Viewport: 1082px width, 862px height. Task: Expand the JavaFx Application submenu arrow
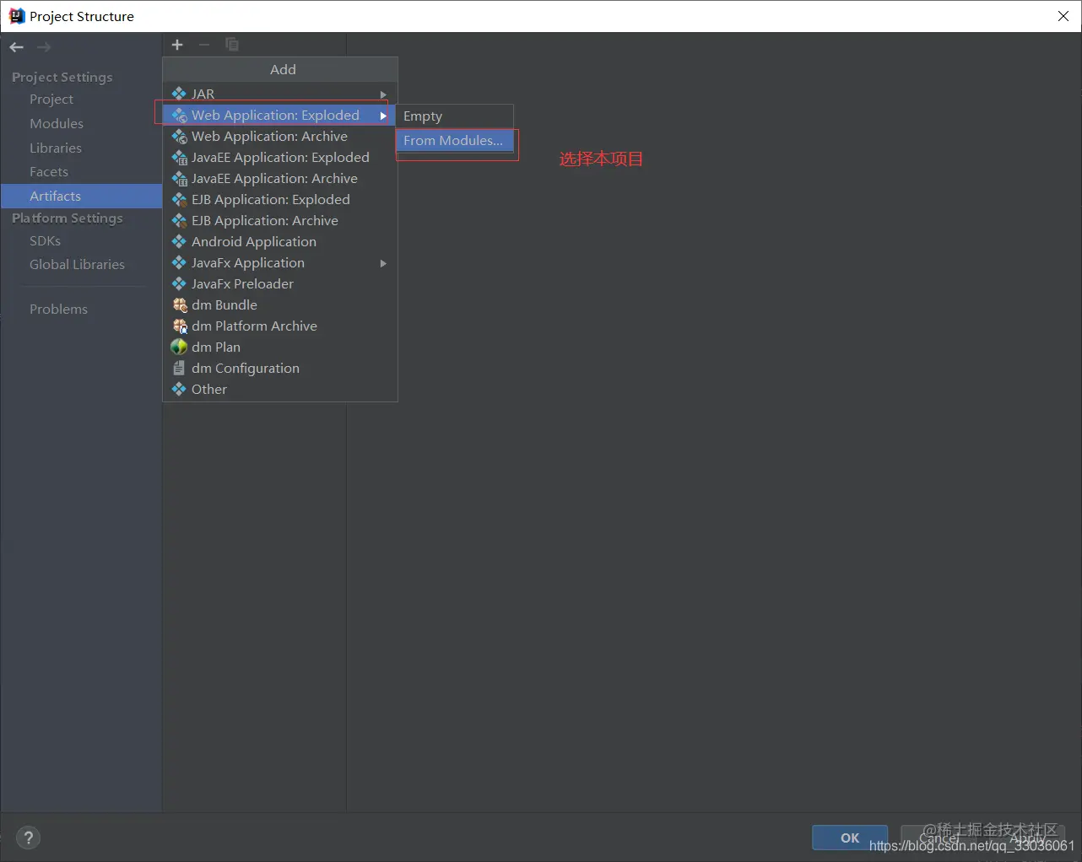pos(383,263)
